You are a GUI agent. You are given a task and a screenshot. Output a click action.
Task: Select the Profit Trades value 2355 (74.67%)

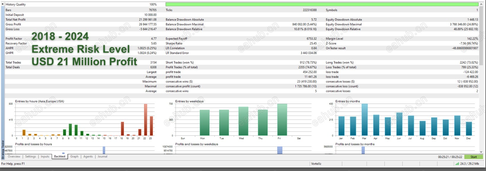coord(307,67)
